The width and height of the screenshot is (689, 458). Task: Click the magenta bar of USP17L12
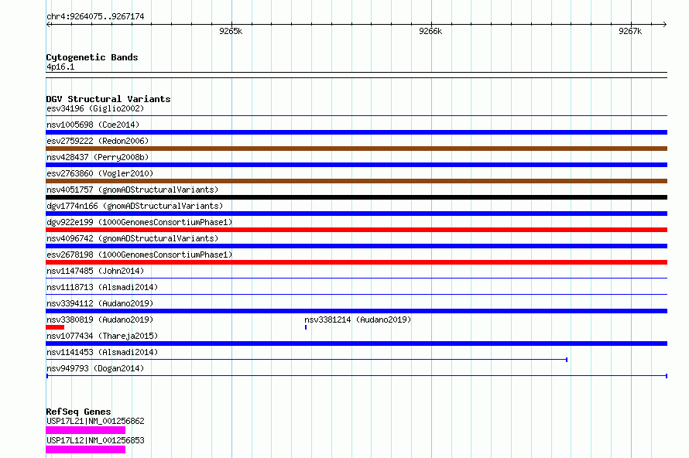click(x=86, y=449)
